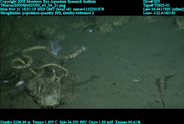Click the small white fragment on the sediment
Image resolution: width=184 pixels, height=124 pixels.
click(135, 81)
